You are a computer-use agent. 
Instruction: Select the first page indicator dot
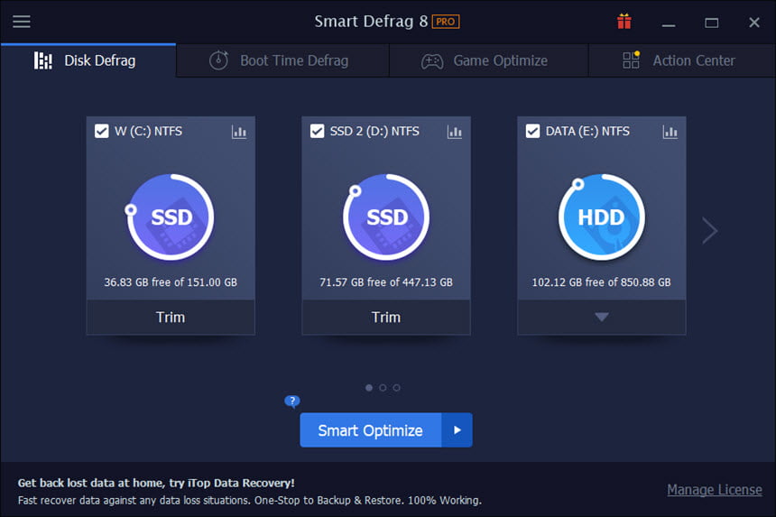[x=369, y=388]
